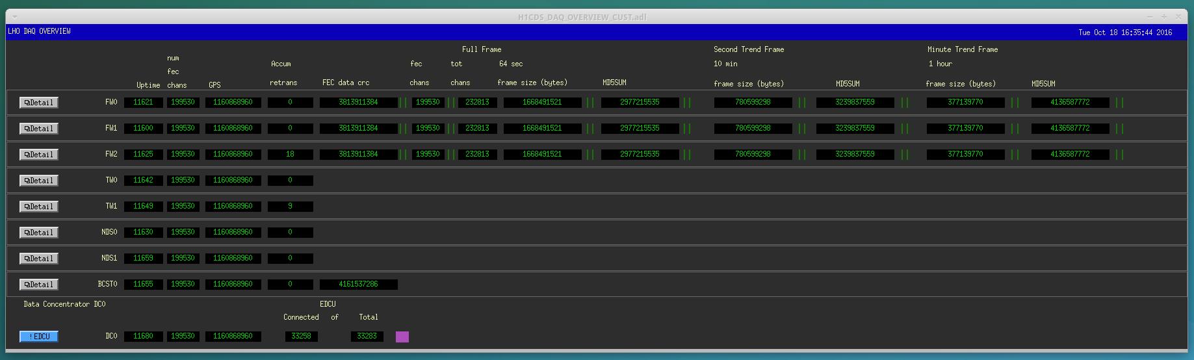
Task: Click FW2 minute trend frame size 377139770
Action: click(x=966, y=155)
